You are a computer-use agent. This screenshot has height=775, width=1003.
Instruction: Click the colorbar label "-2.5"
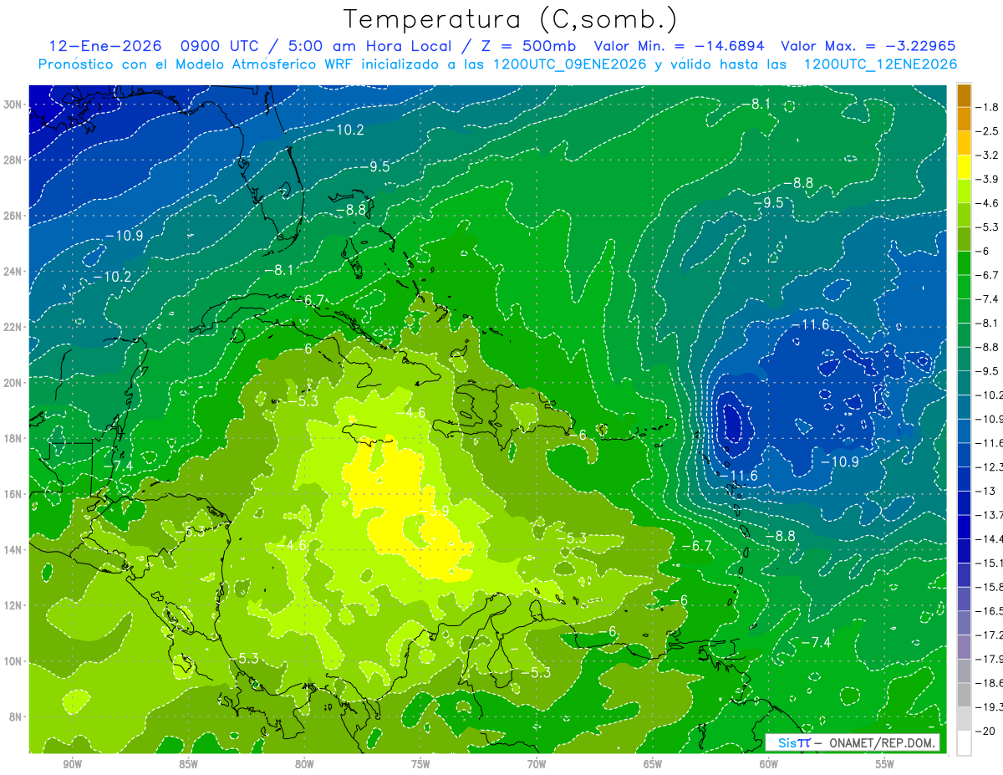point(988,131)
